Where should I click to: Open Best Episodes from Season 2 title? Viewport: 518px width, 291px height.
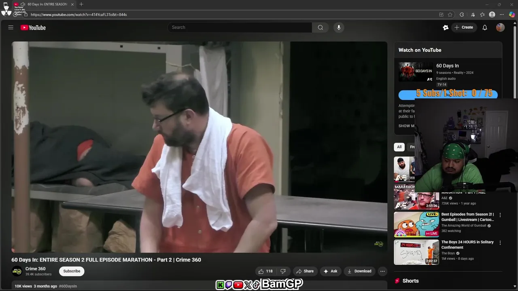pyautogui.click(x=468, y=217)
